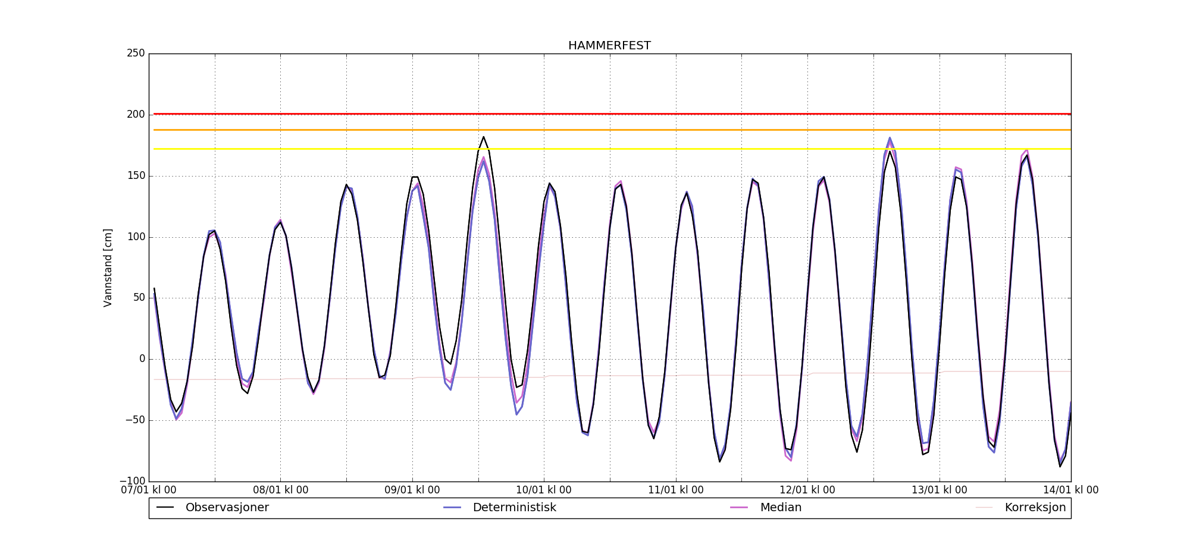Click the HAMMERFEST chart title
The width and height of the screenshot is (1190, 535).
(609, 46)
